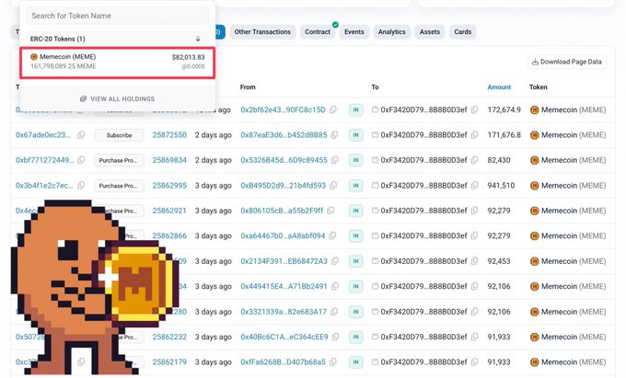Copy the To address in the 171,676.8 row

[474, 135]
